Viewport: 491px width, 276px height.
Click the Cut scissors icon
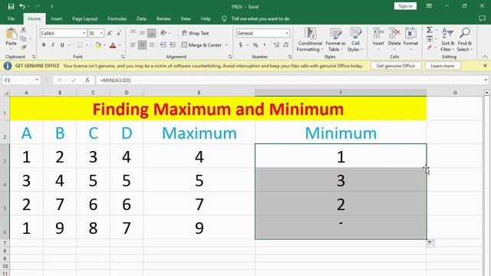pyautogui.click(x=24, y=30)
